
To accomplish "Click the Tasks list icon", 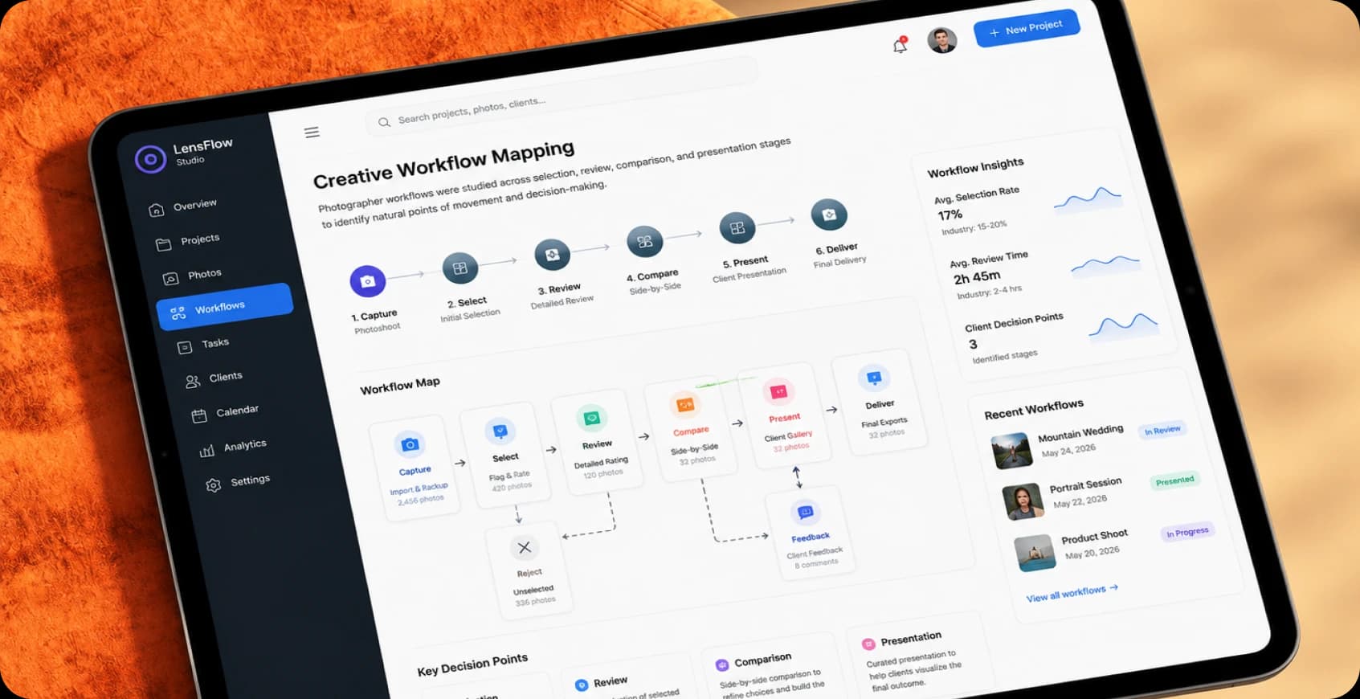I will 185,348.
